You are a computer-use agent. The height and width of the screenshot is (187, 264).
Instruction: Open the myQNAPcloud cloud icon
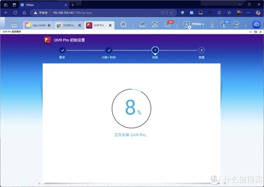257,25
